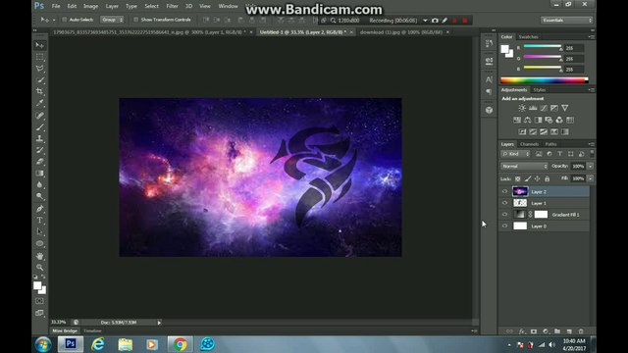Open the Normal blend mode dropdown

pos(524,166)
